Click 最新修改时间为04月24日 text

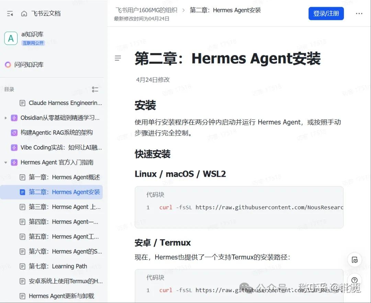pos(142,19)
